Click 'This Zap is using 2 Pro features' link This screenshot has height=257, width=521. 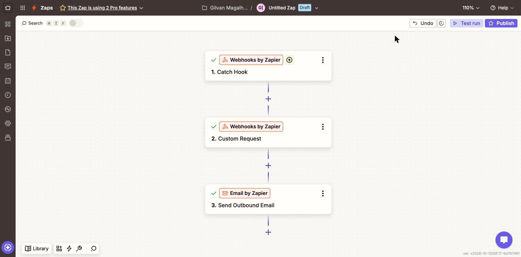tap(102, 8)
